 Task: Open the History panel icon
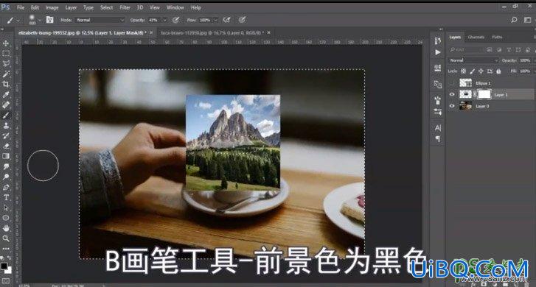[437, 41]
